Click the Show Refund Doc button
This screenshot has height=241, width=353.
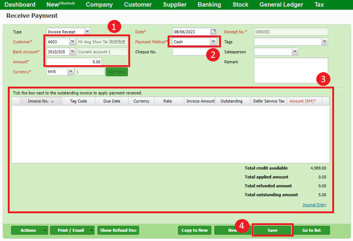pos(118,230)
